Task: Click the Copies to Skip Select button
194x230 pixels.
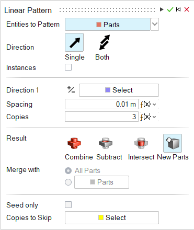Action: coord(112,217)
